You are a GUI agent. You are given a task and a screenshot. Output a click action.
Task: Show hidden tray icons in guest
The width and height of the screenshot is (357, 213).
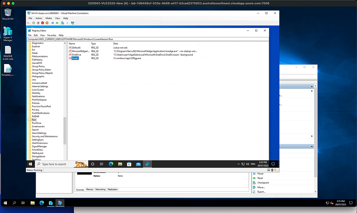pyautogui.click(x=238, y=164)
